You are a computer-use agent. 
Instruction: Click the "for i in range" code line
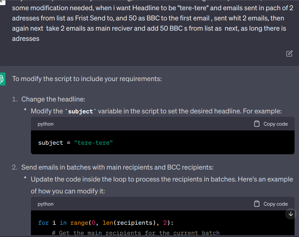pos(106,223)
